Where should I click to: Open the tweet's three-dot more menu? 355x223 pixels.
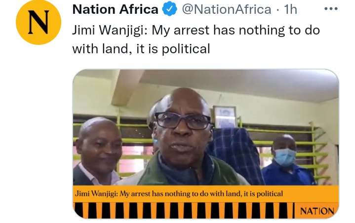pos(331,9)
